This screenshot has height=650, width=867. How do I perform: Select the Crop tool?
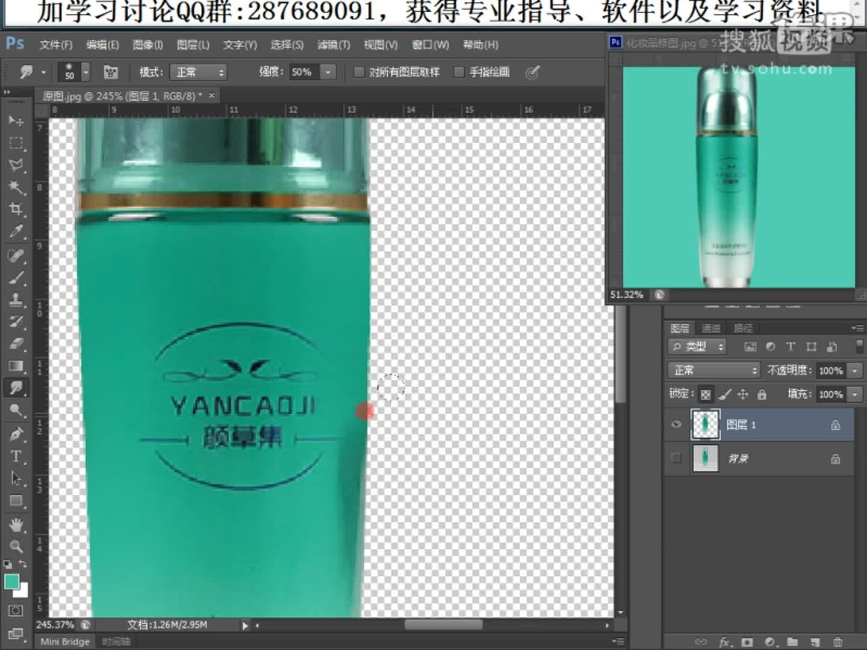(16, 209)
